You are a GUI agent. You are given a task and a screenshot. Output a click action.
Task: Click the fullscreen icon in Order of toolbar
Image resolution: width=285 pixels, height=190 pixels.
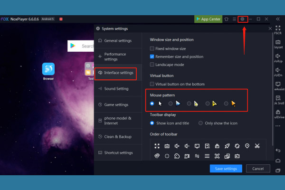[x=157, y=146]
